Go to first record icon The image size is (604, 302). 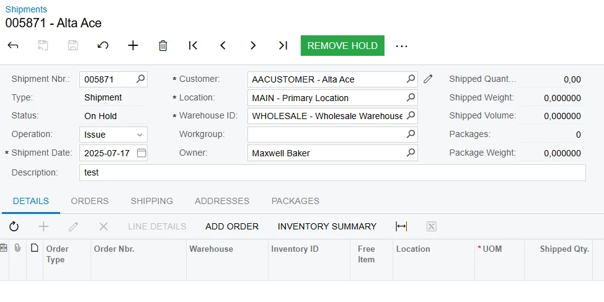click(193, 45)
